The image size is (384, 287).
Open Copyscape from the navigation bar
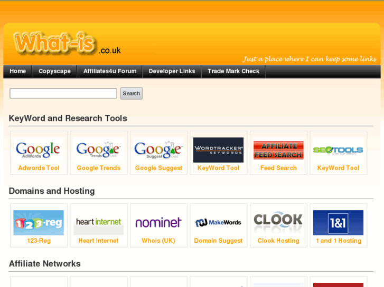pyautogui.click(x=54, y=71)
